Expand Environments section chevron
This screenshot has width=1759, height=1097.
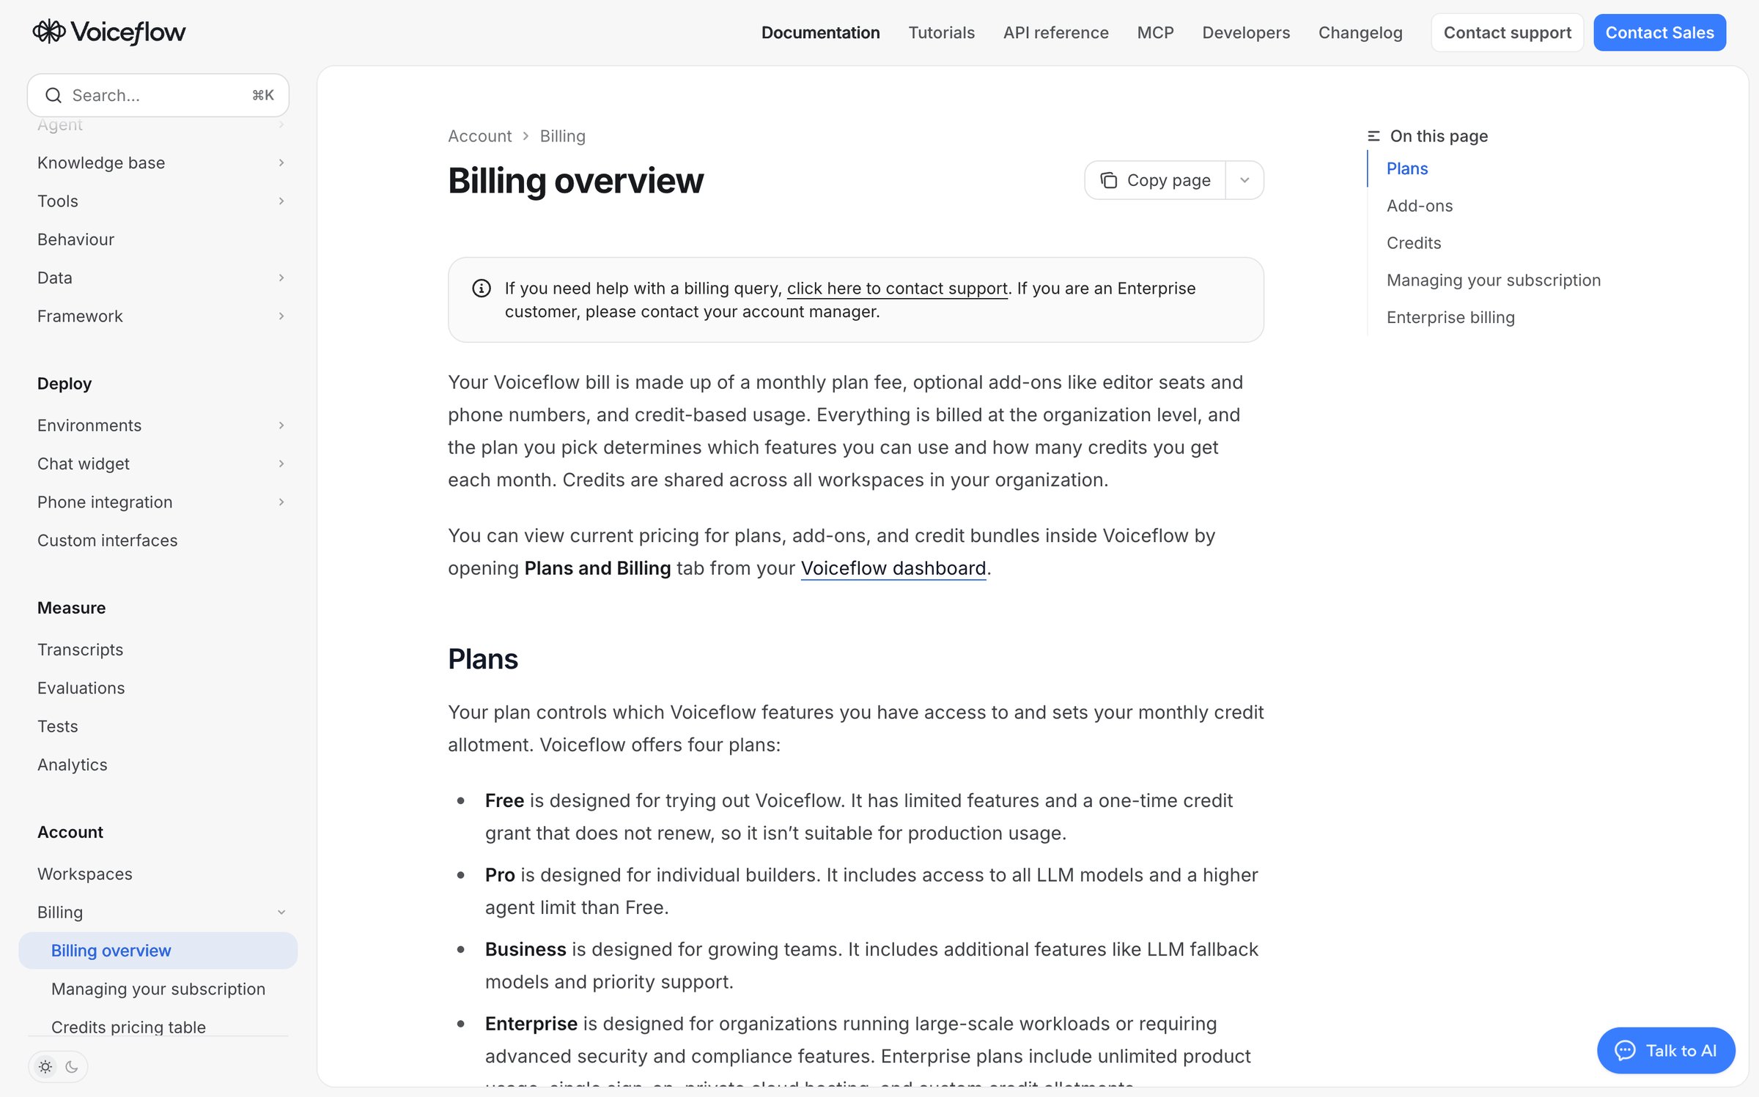click(281, 425)
